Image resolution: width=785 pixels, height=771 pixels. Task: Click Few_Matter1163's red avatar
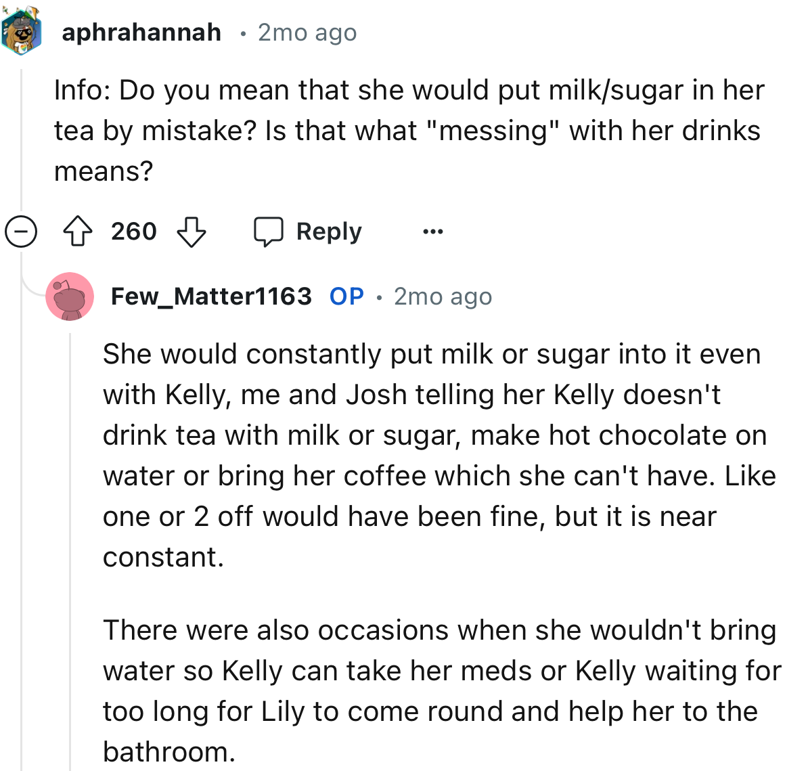coord(70,296)
